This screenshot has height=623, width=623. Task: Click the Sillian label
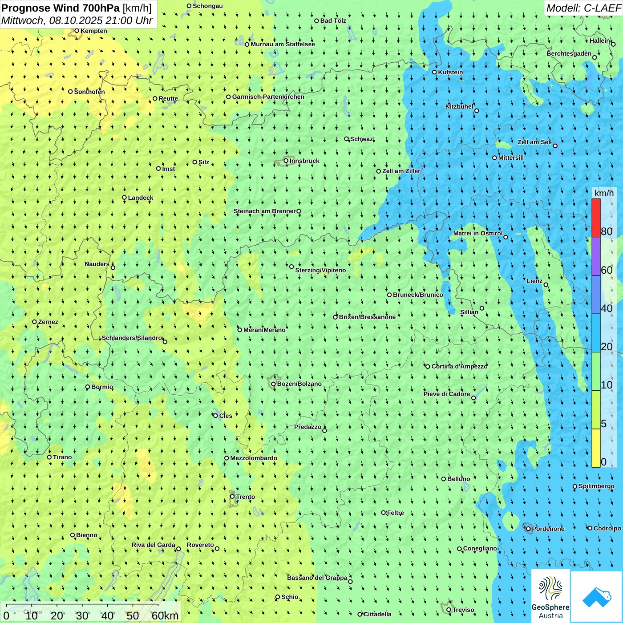469,312
